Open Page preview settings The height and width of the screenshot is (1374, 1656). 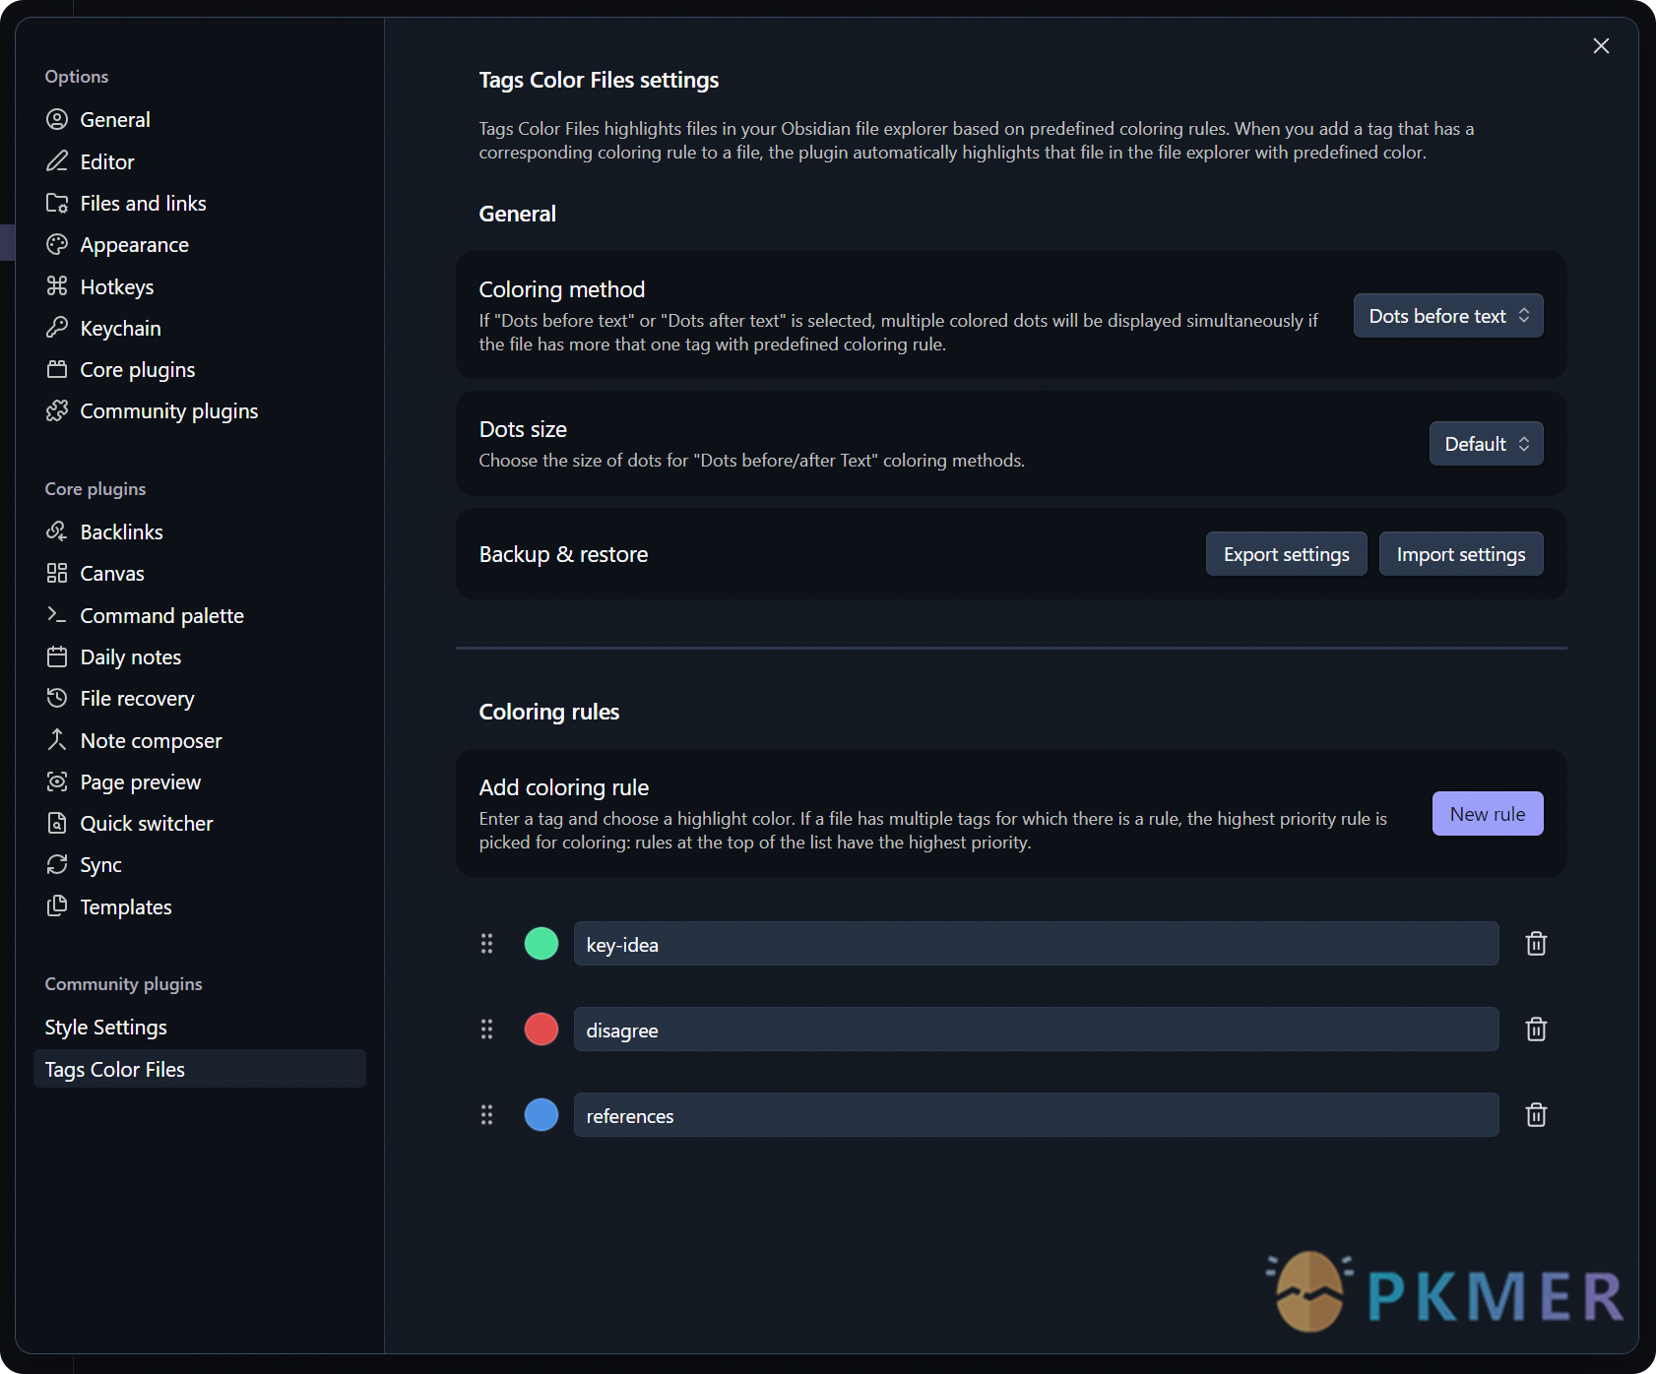(200, 781)
